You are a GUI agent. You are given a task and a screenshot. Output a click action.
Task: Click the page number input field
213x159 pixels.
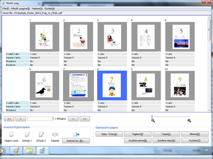[40, 119]
